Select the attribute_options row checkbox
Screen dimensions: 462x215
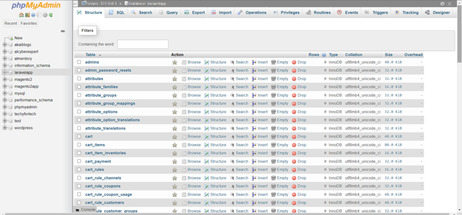79,112
